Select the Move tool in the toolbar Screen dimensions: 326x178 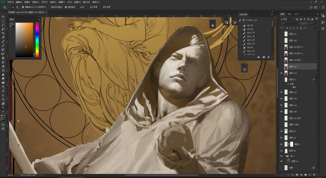tap(3, 17)
